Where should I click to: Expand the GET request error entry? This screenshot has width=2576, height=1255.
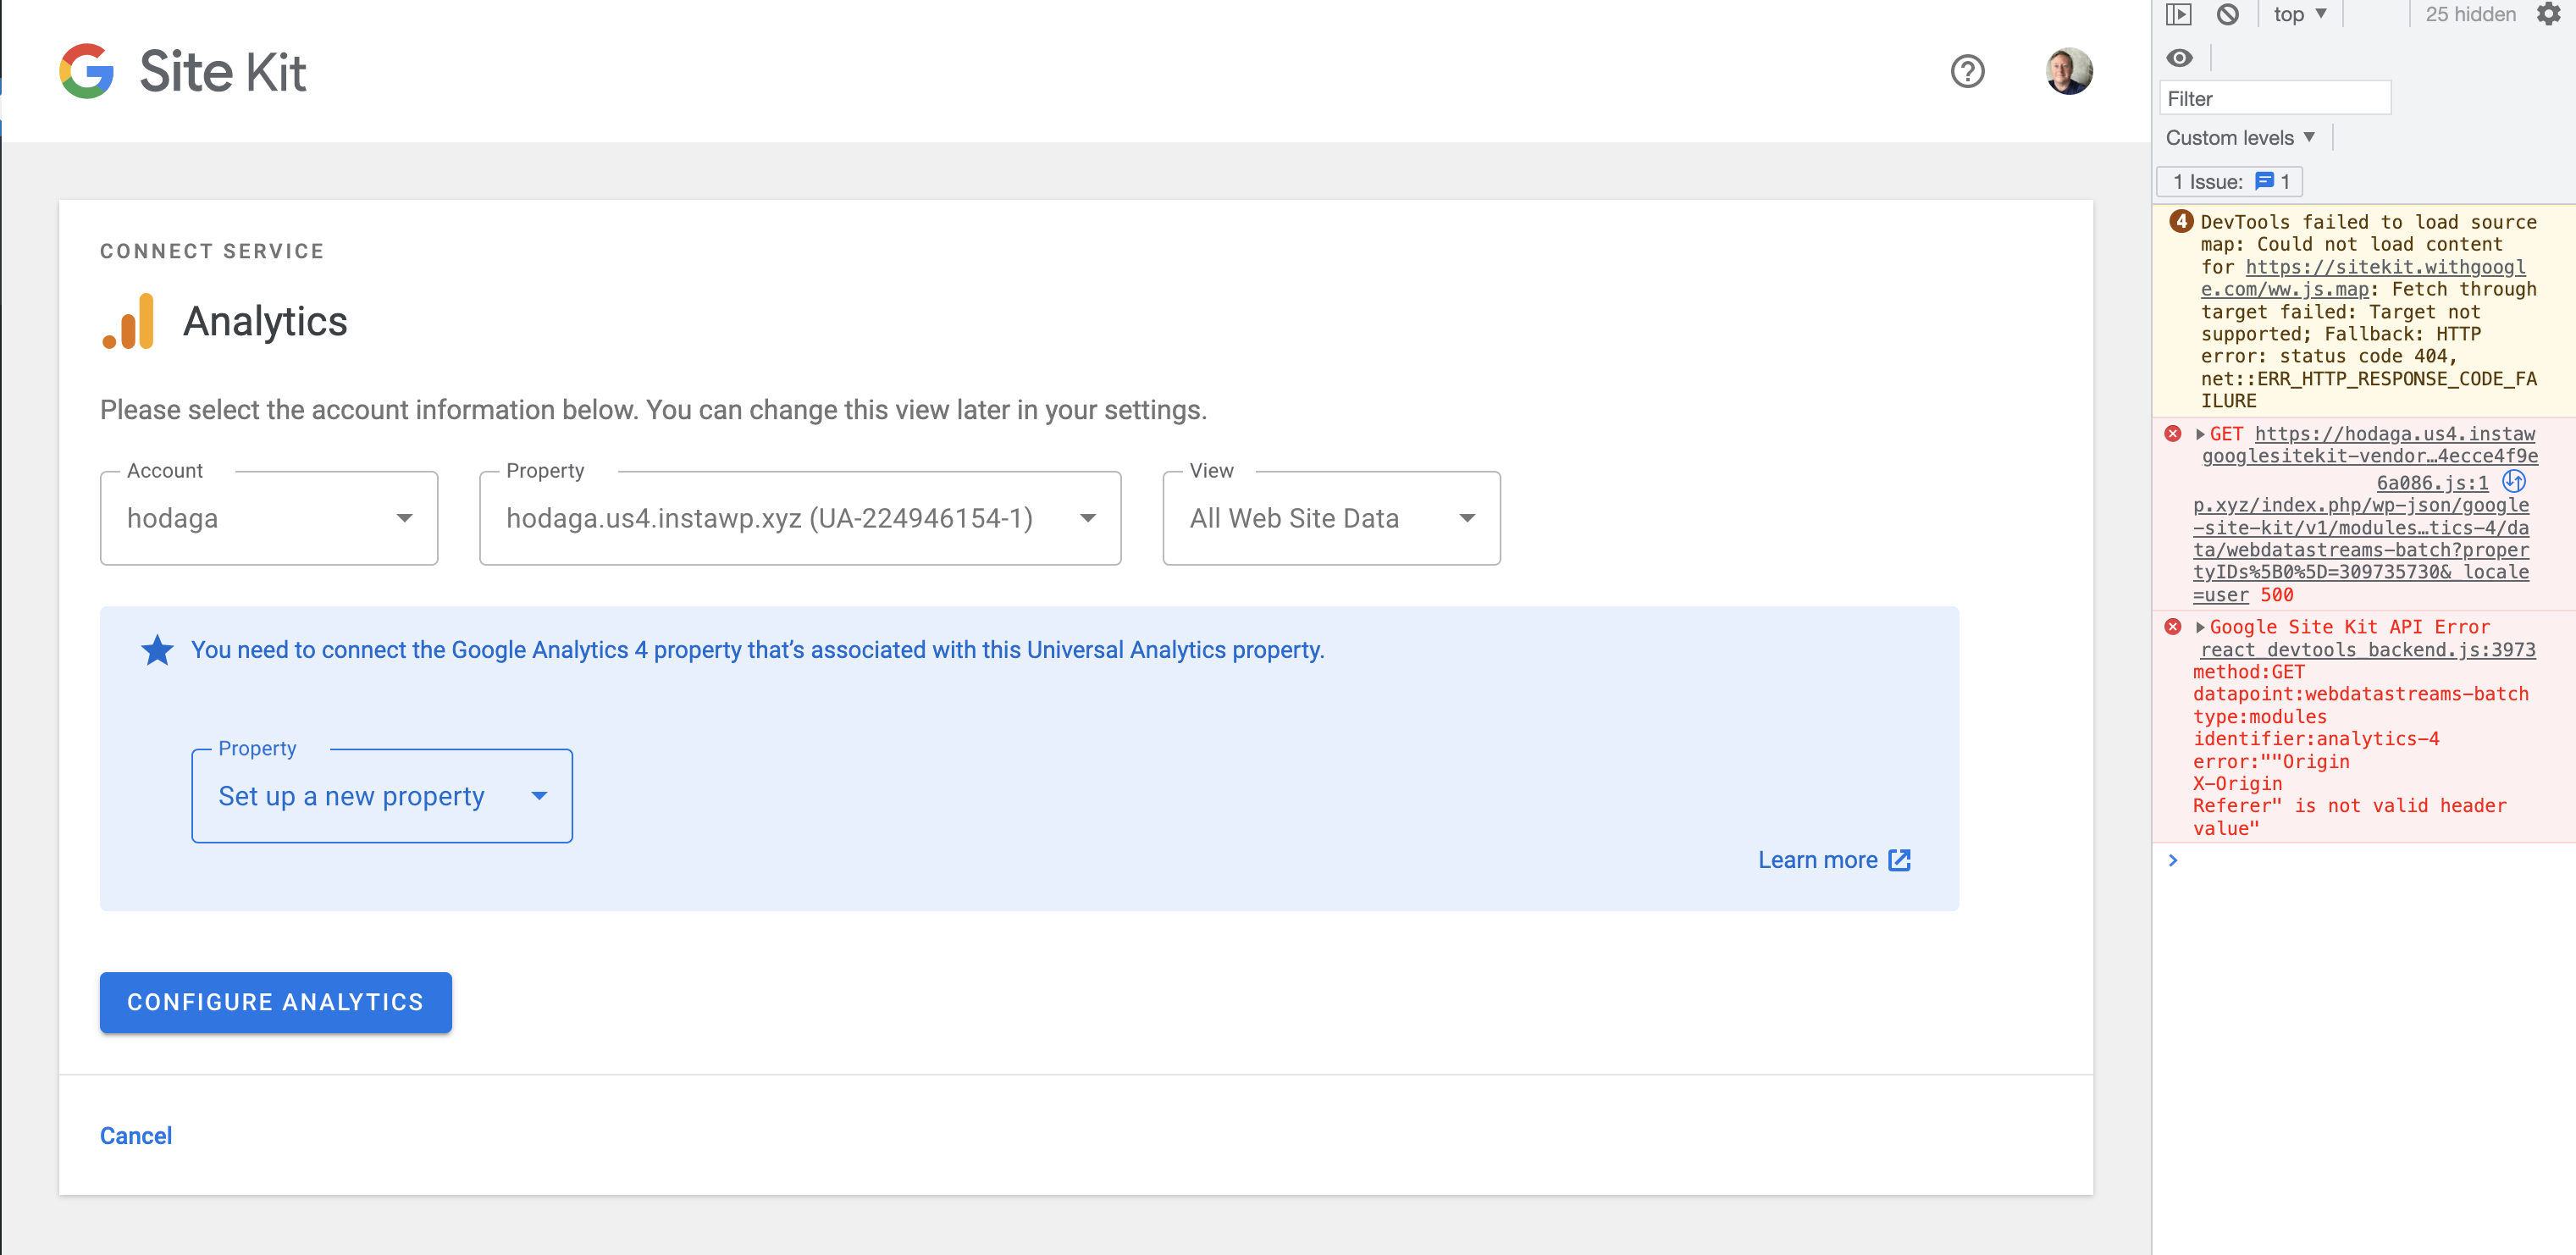tap(2200, 434)
